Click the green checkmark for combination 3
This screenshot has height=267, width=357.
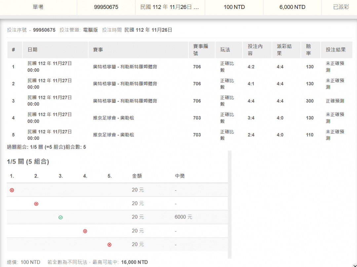(x=60, y=217)
